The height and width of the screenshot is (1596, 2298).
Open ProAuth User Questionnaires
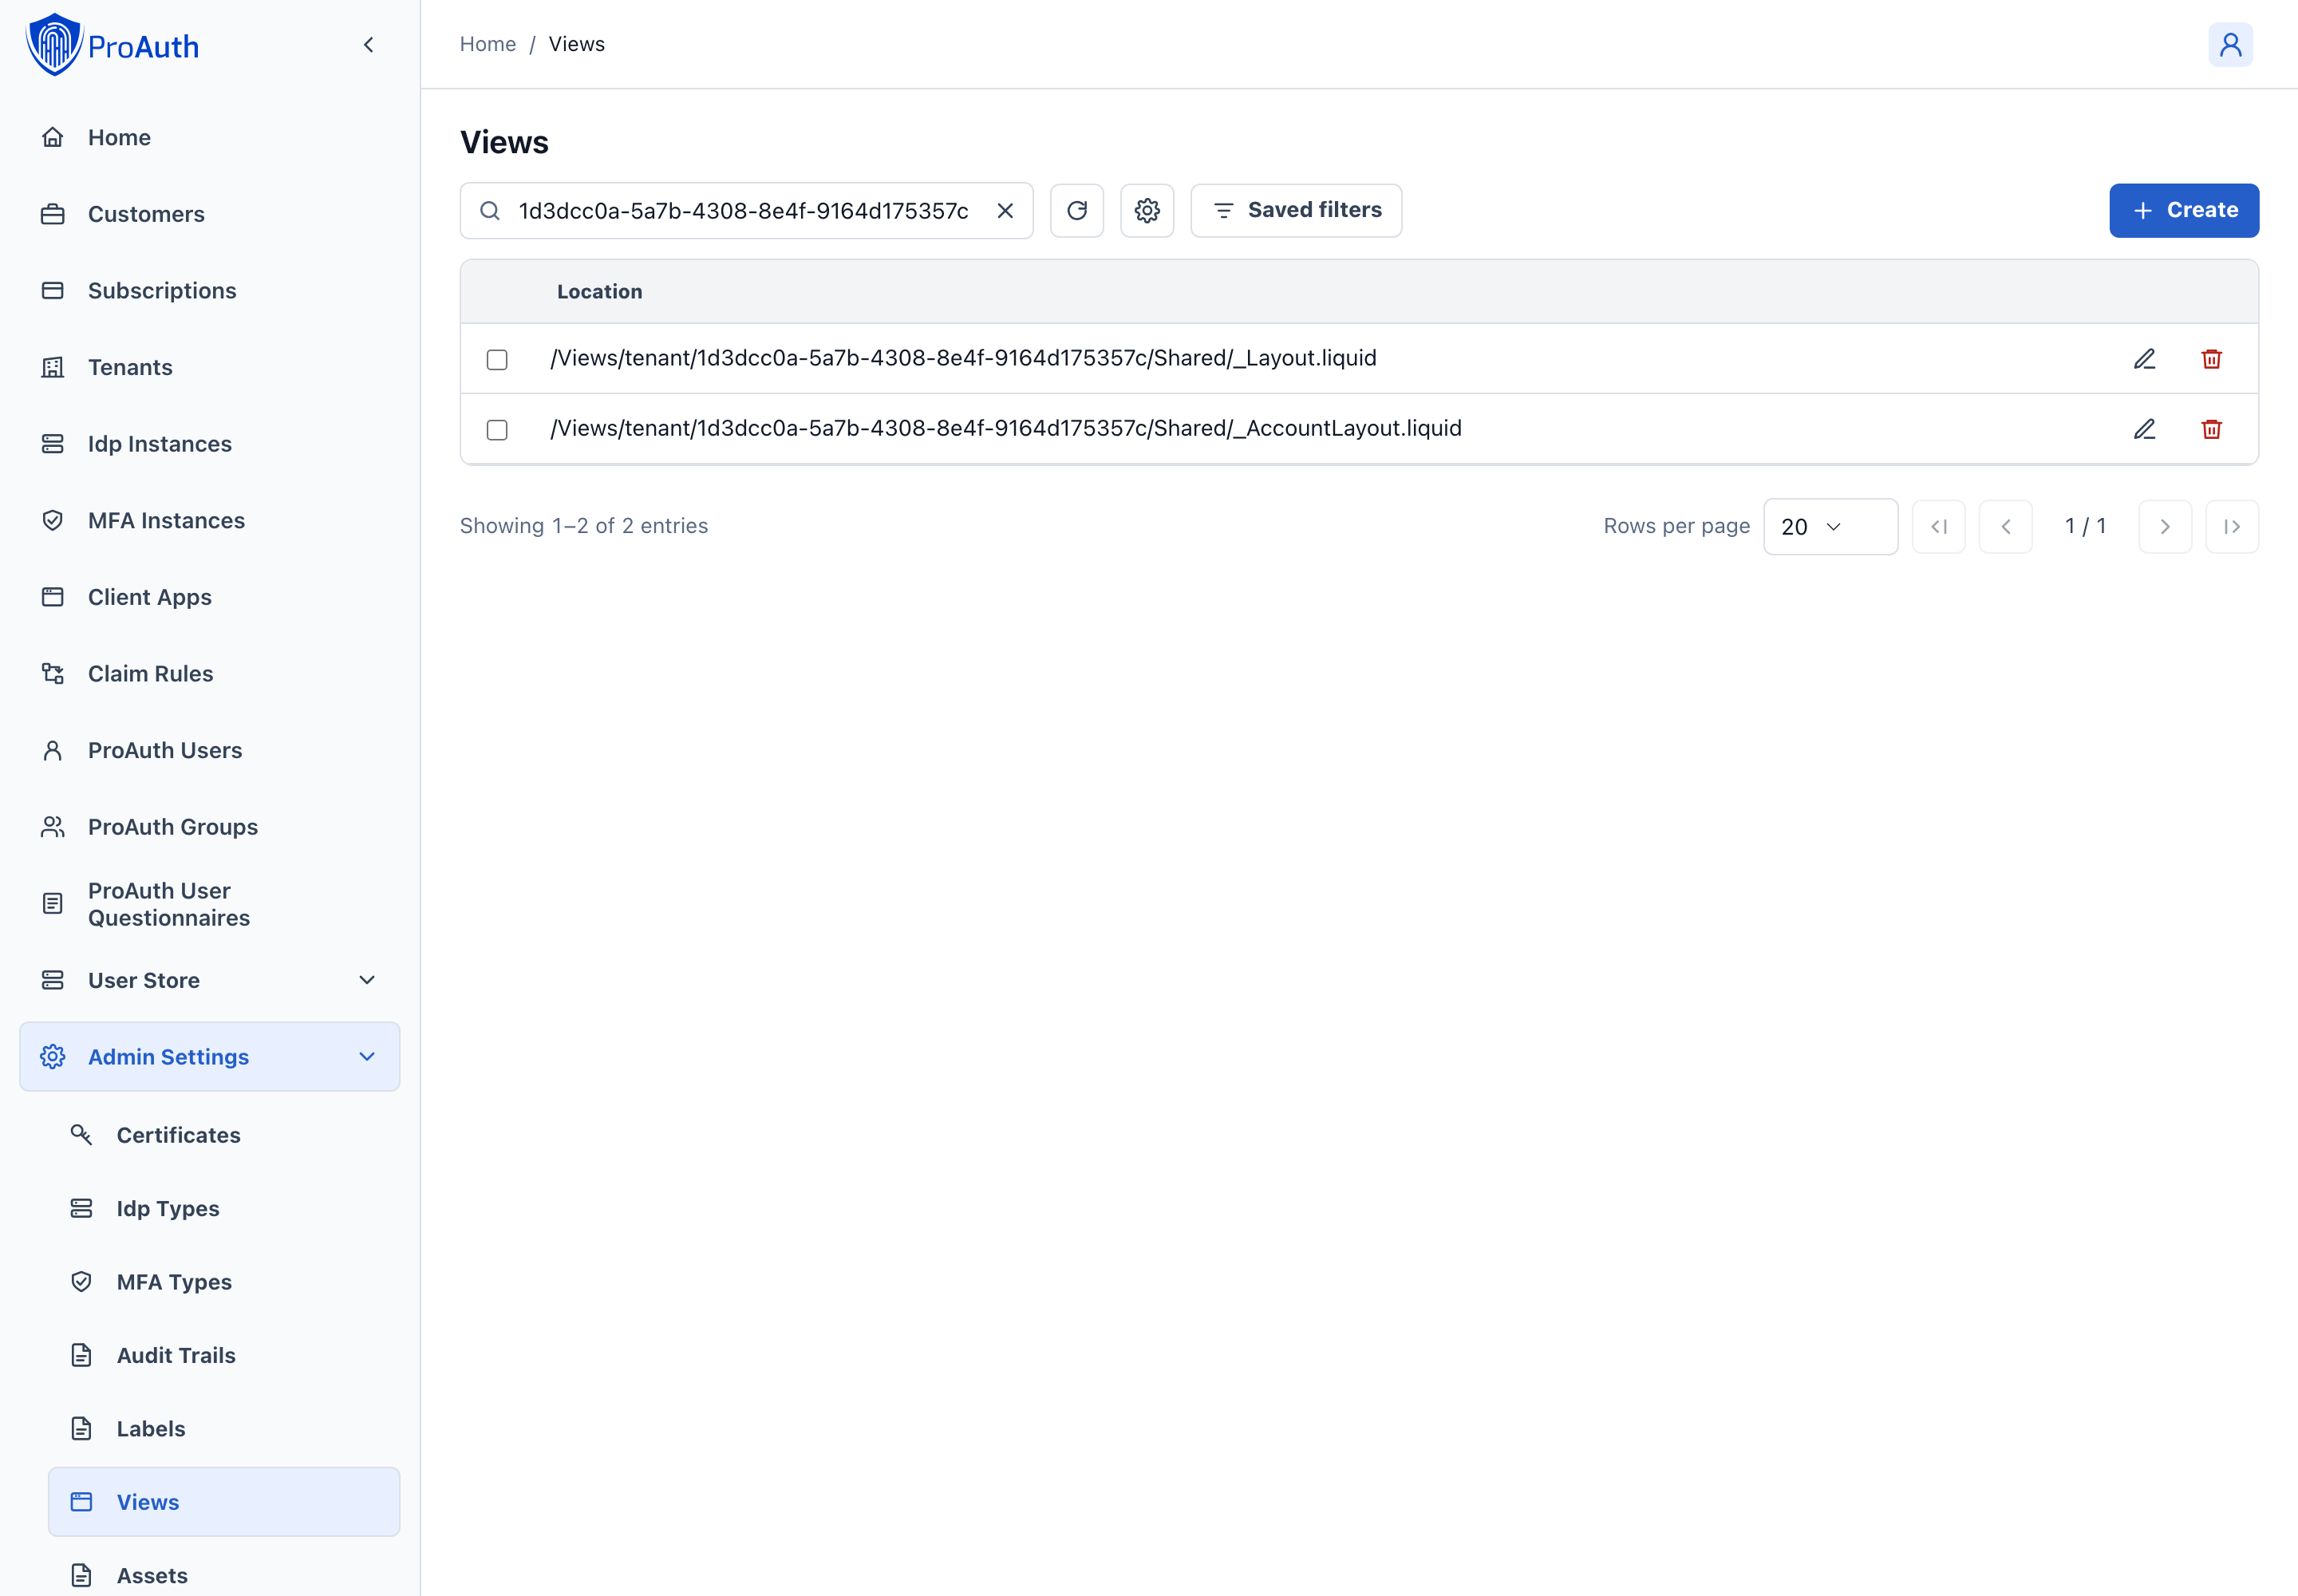[209, 904]
